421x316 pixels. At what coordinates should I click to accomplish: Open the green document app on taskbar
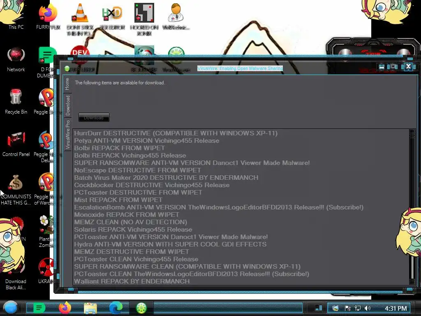click(x=39, y=308)
